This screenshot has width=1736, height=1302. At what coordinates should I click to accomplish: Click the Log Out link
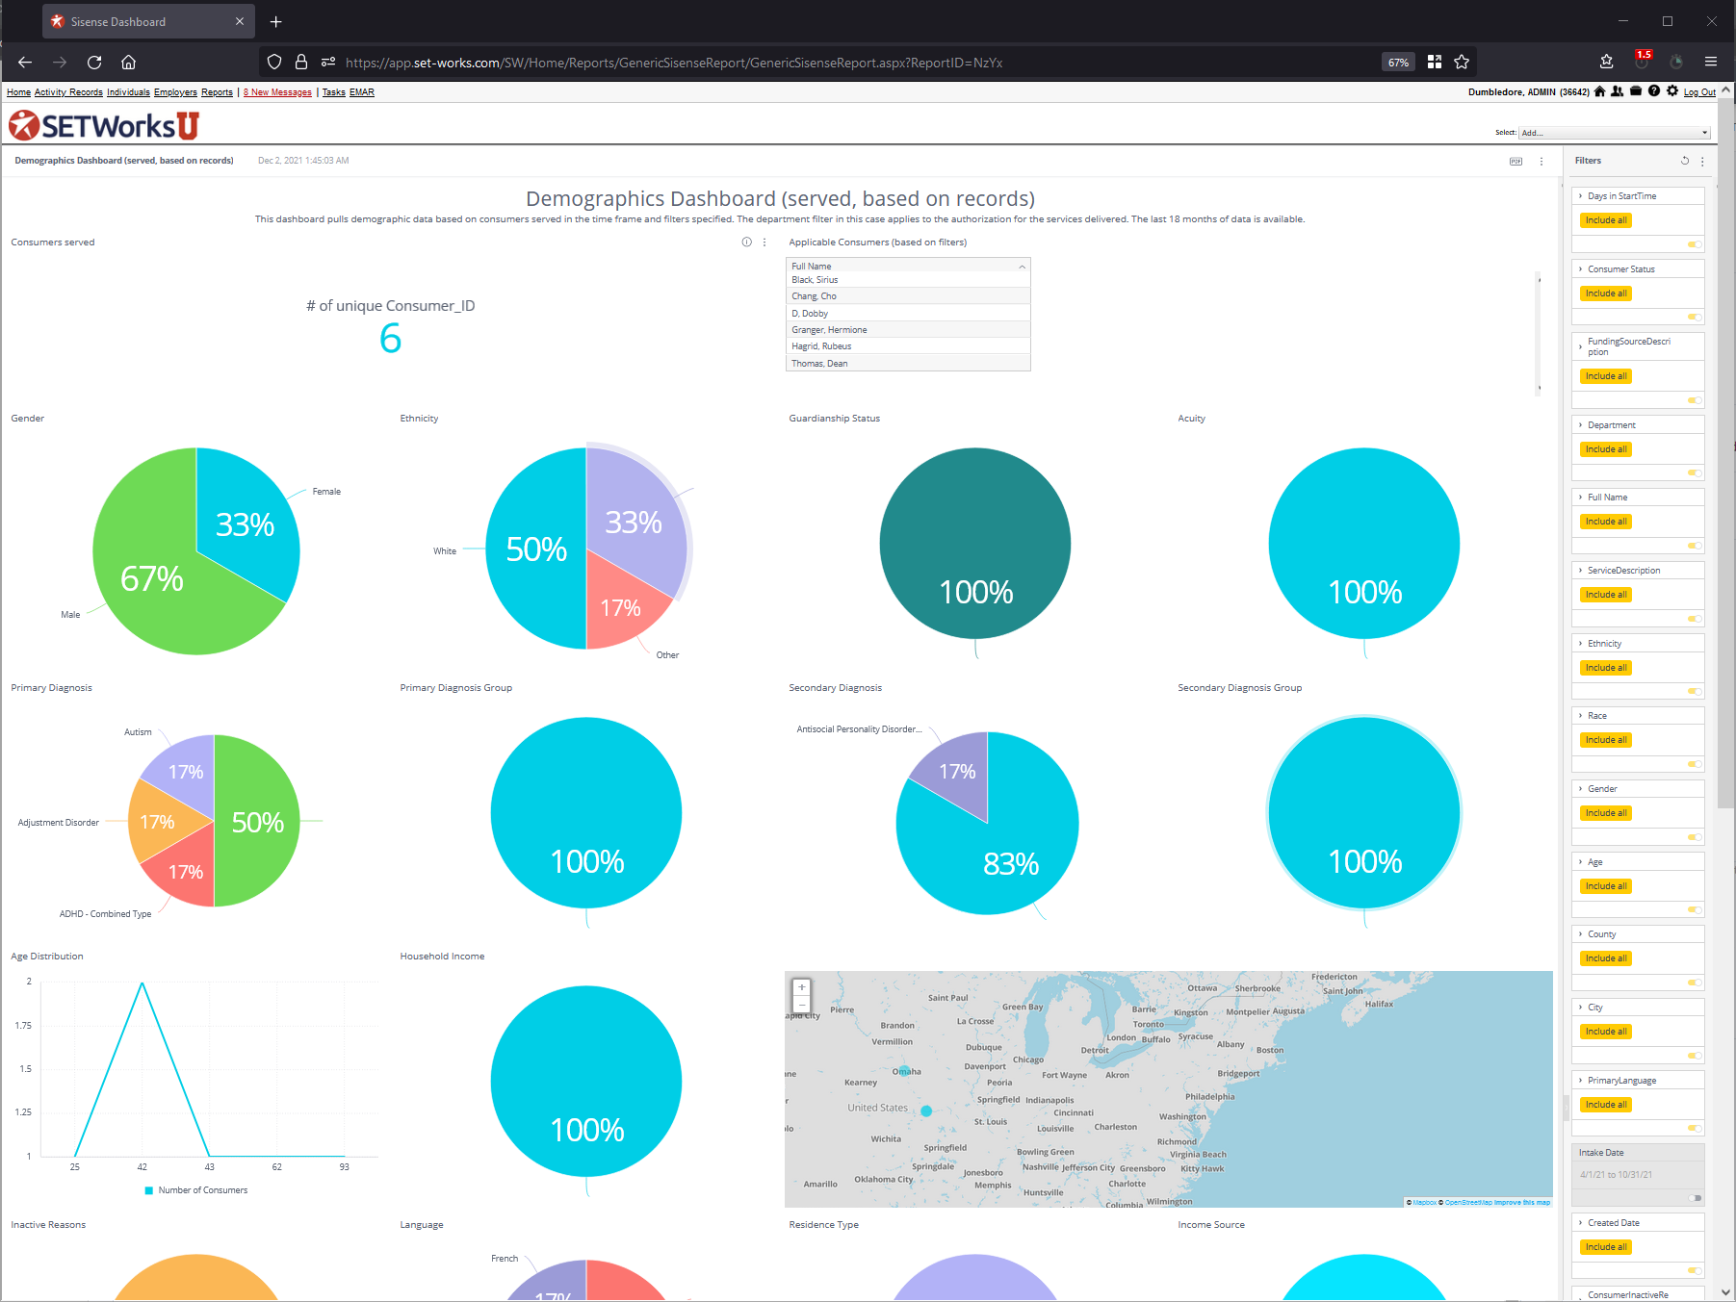click(x=1699, y=92)
